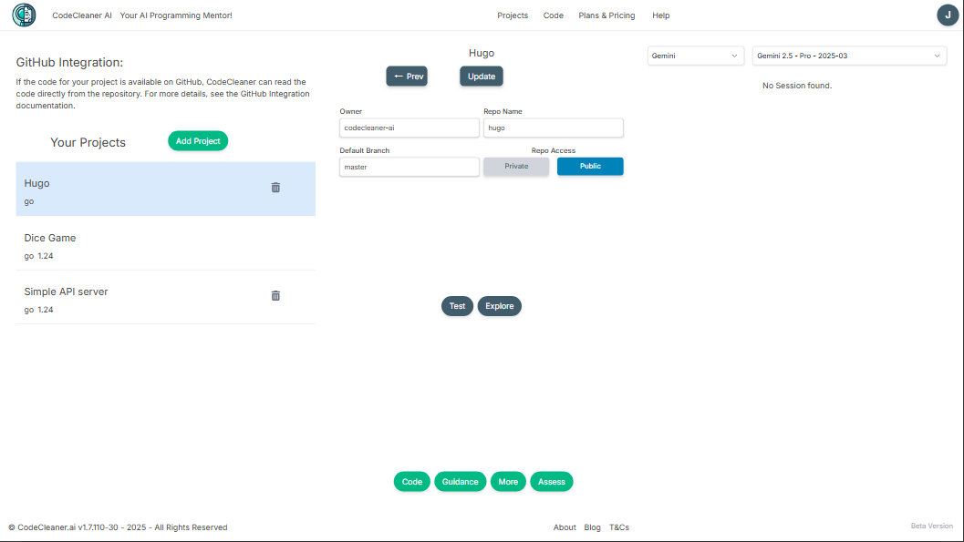Click the Hugo title above Update

click(x=482, y=54)
